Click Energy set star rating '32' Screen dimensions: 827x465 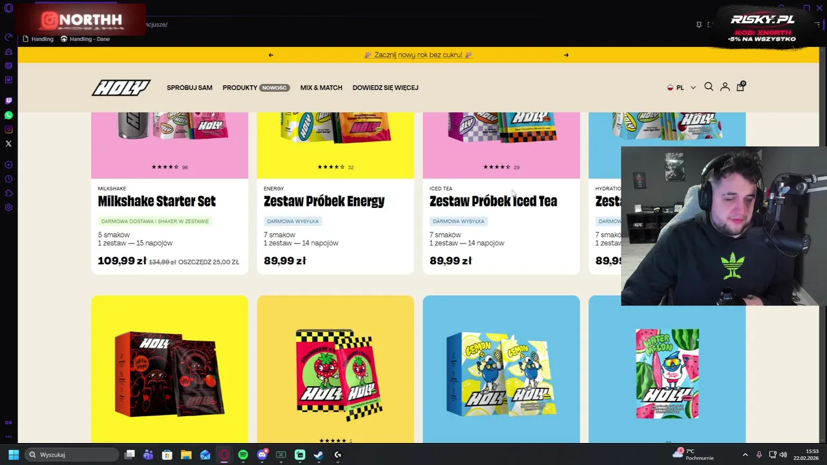point(335,167)
